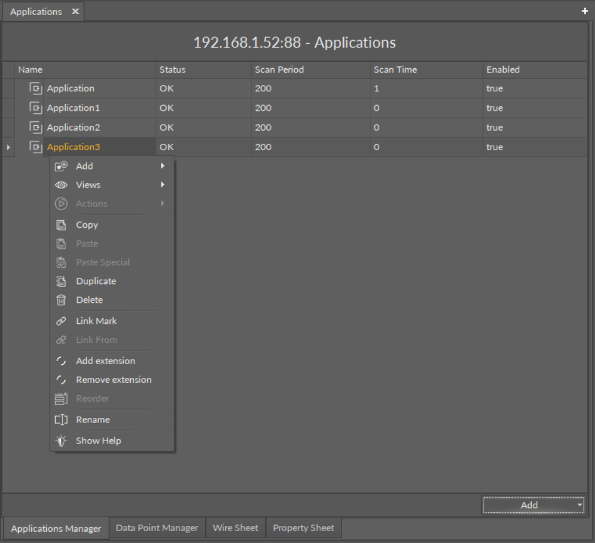Click the Delete trash can icon
The height and width of the screenshot is (543, 595).
(61, 300)
